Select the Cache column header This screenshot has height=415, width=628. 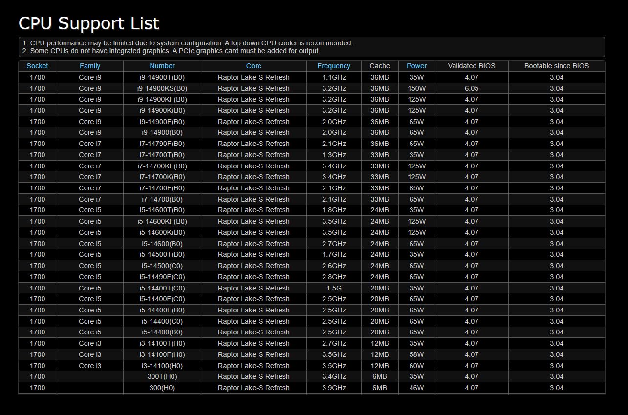(380, 66)
